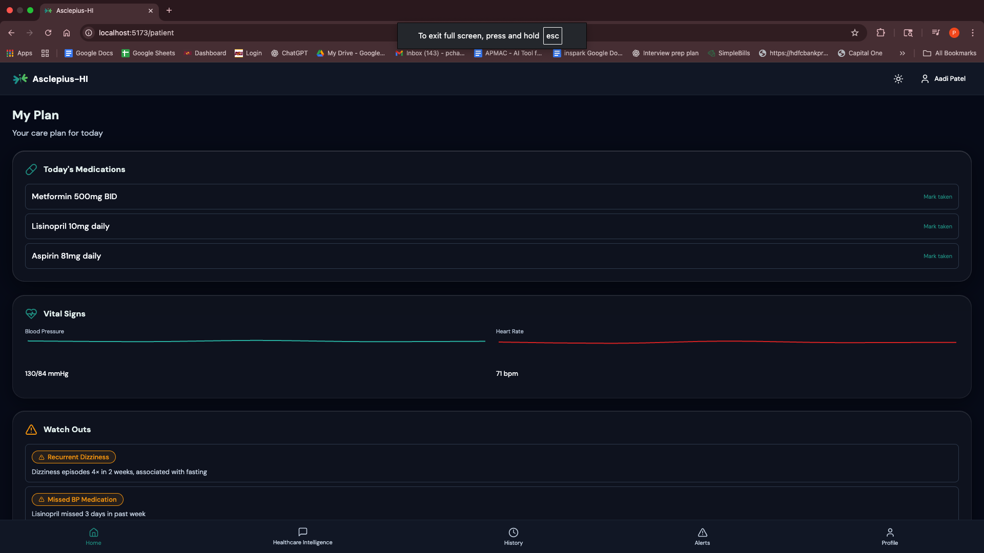This screenshot has height=553, width=984.
Task: Go to Home tab in bottom navigation
Action: 93,536
